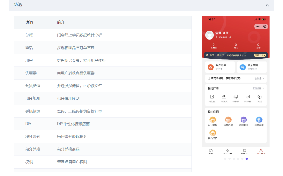Open 待收货 truck icon
Image resolution: width=283 pixels, height=176 pixels.
tap(236, 97)
